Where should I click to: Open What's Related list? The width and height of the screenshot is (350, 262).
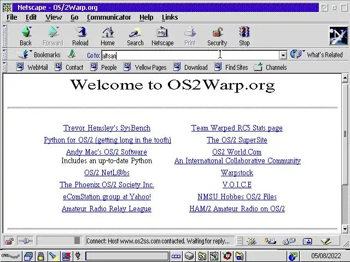point(317,55)
